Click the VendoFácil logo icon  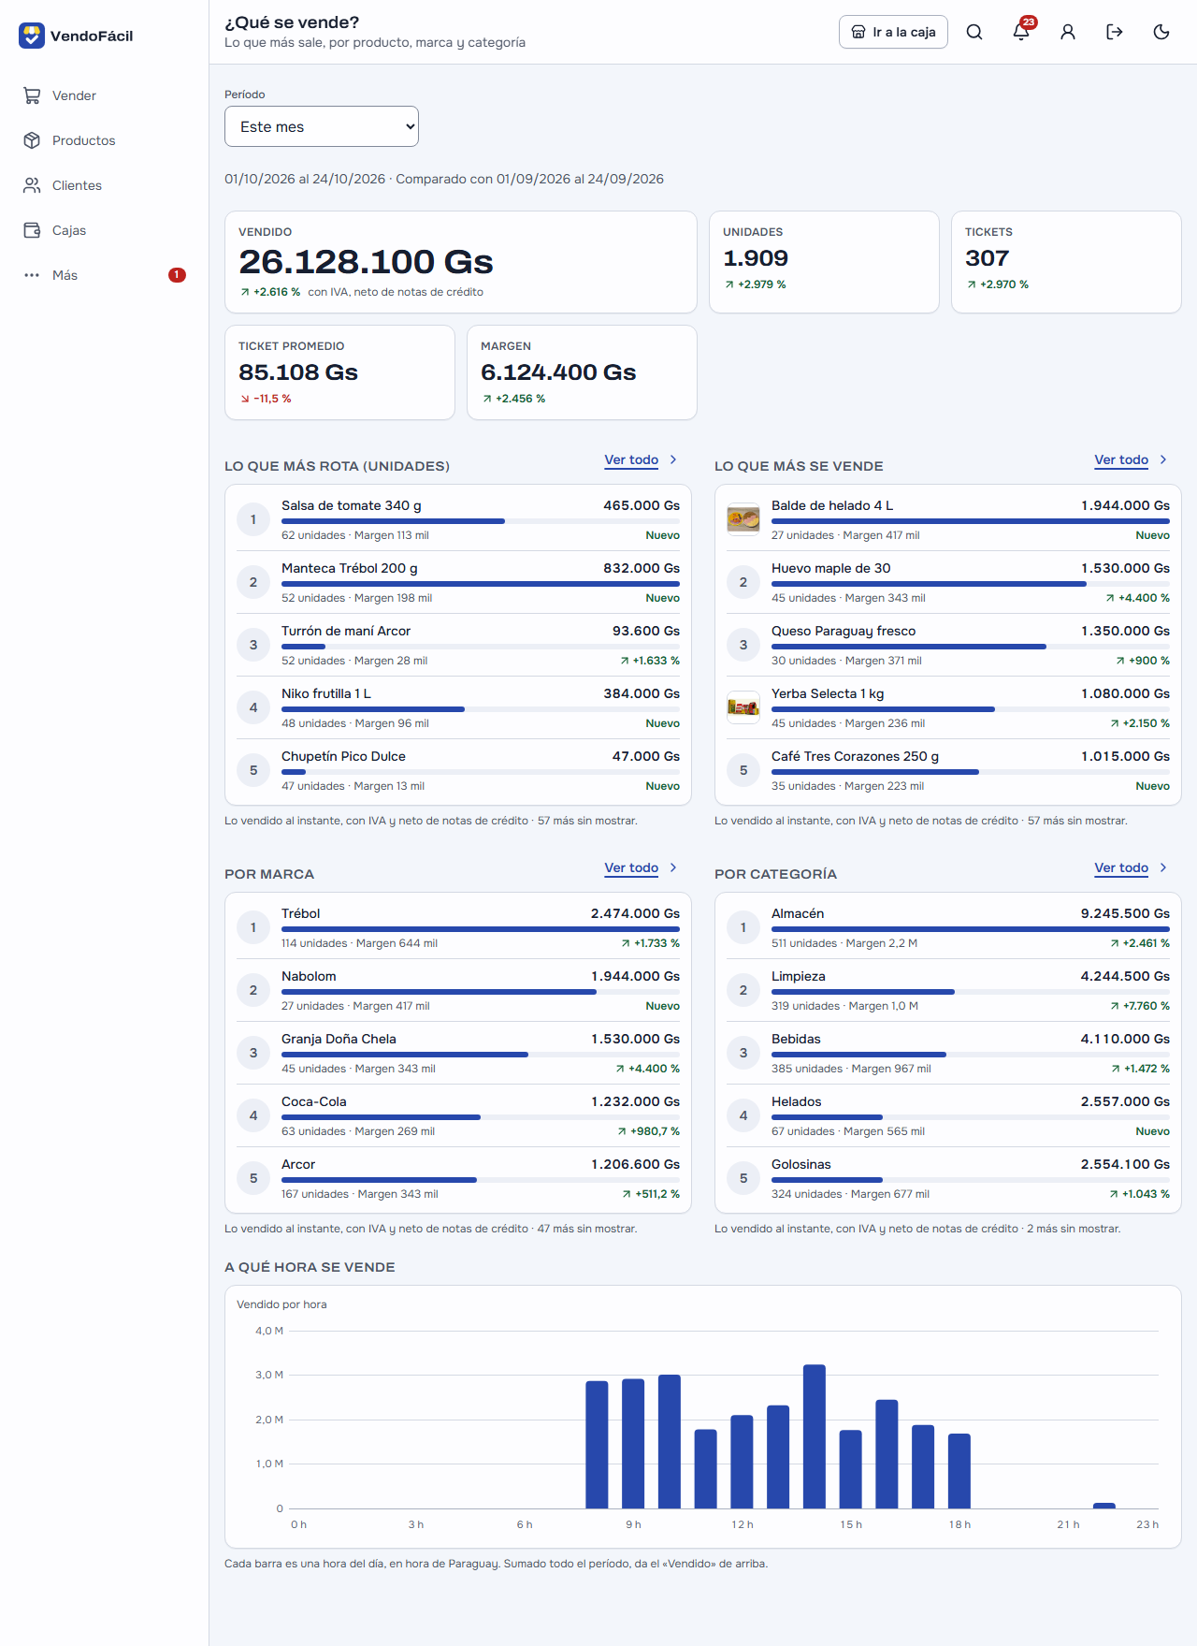(x=32, y=36)
